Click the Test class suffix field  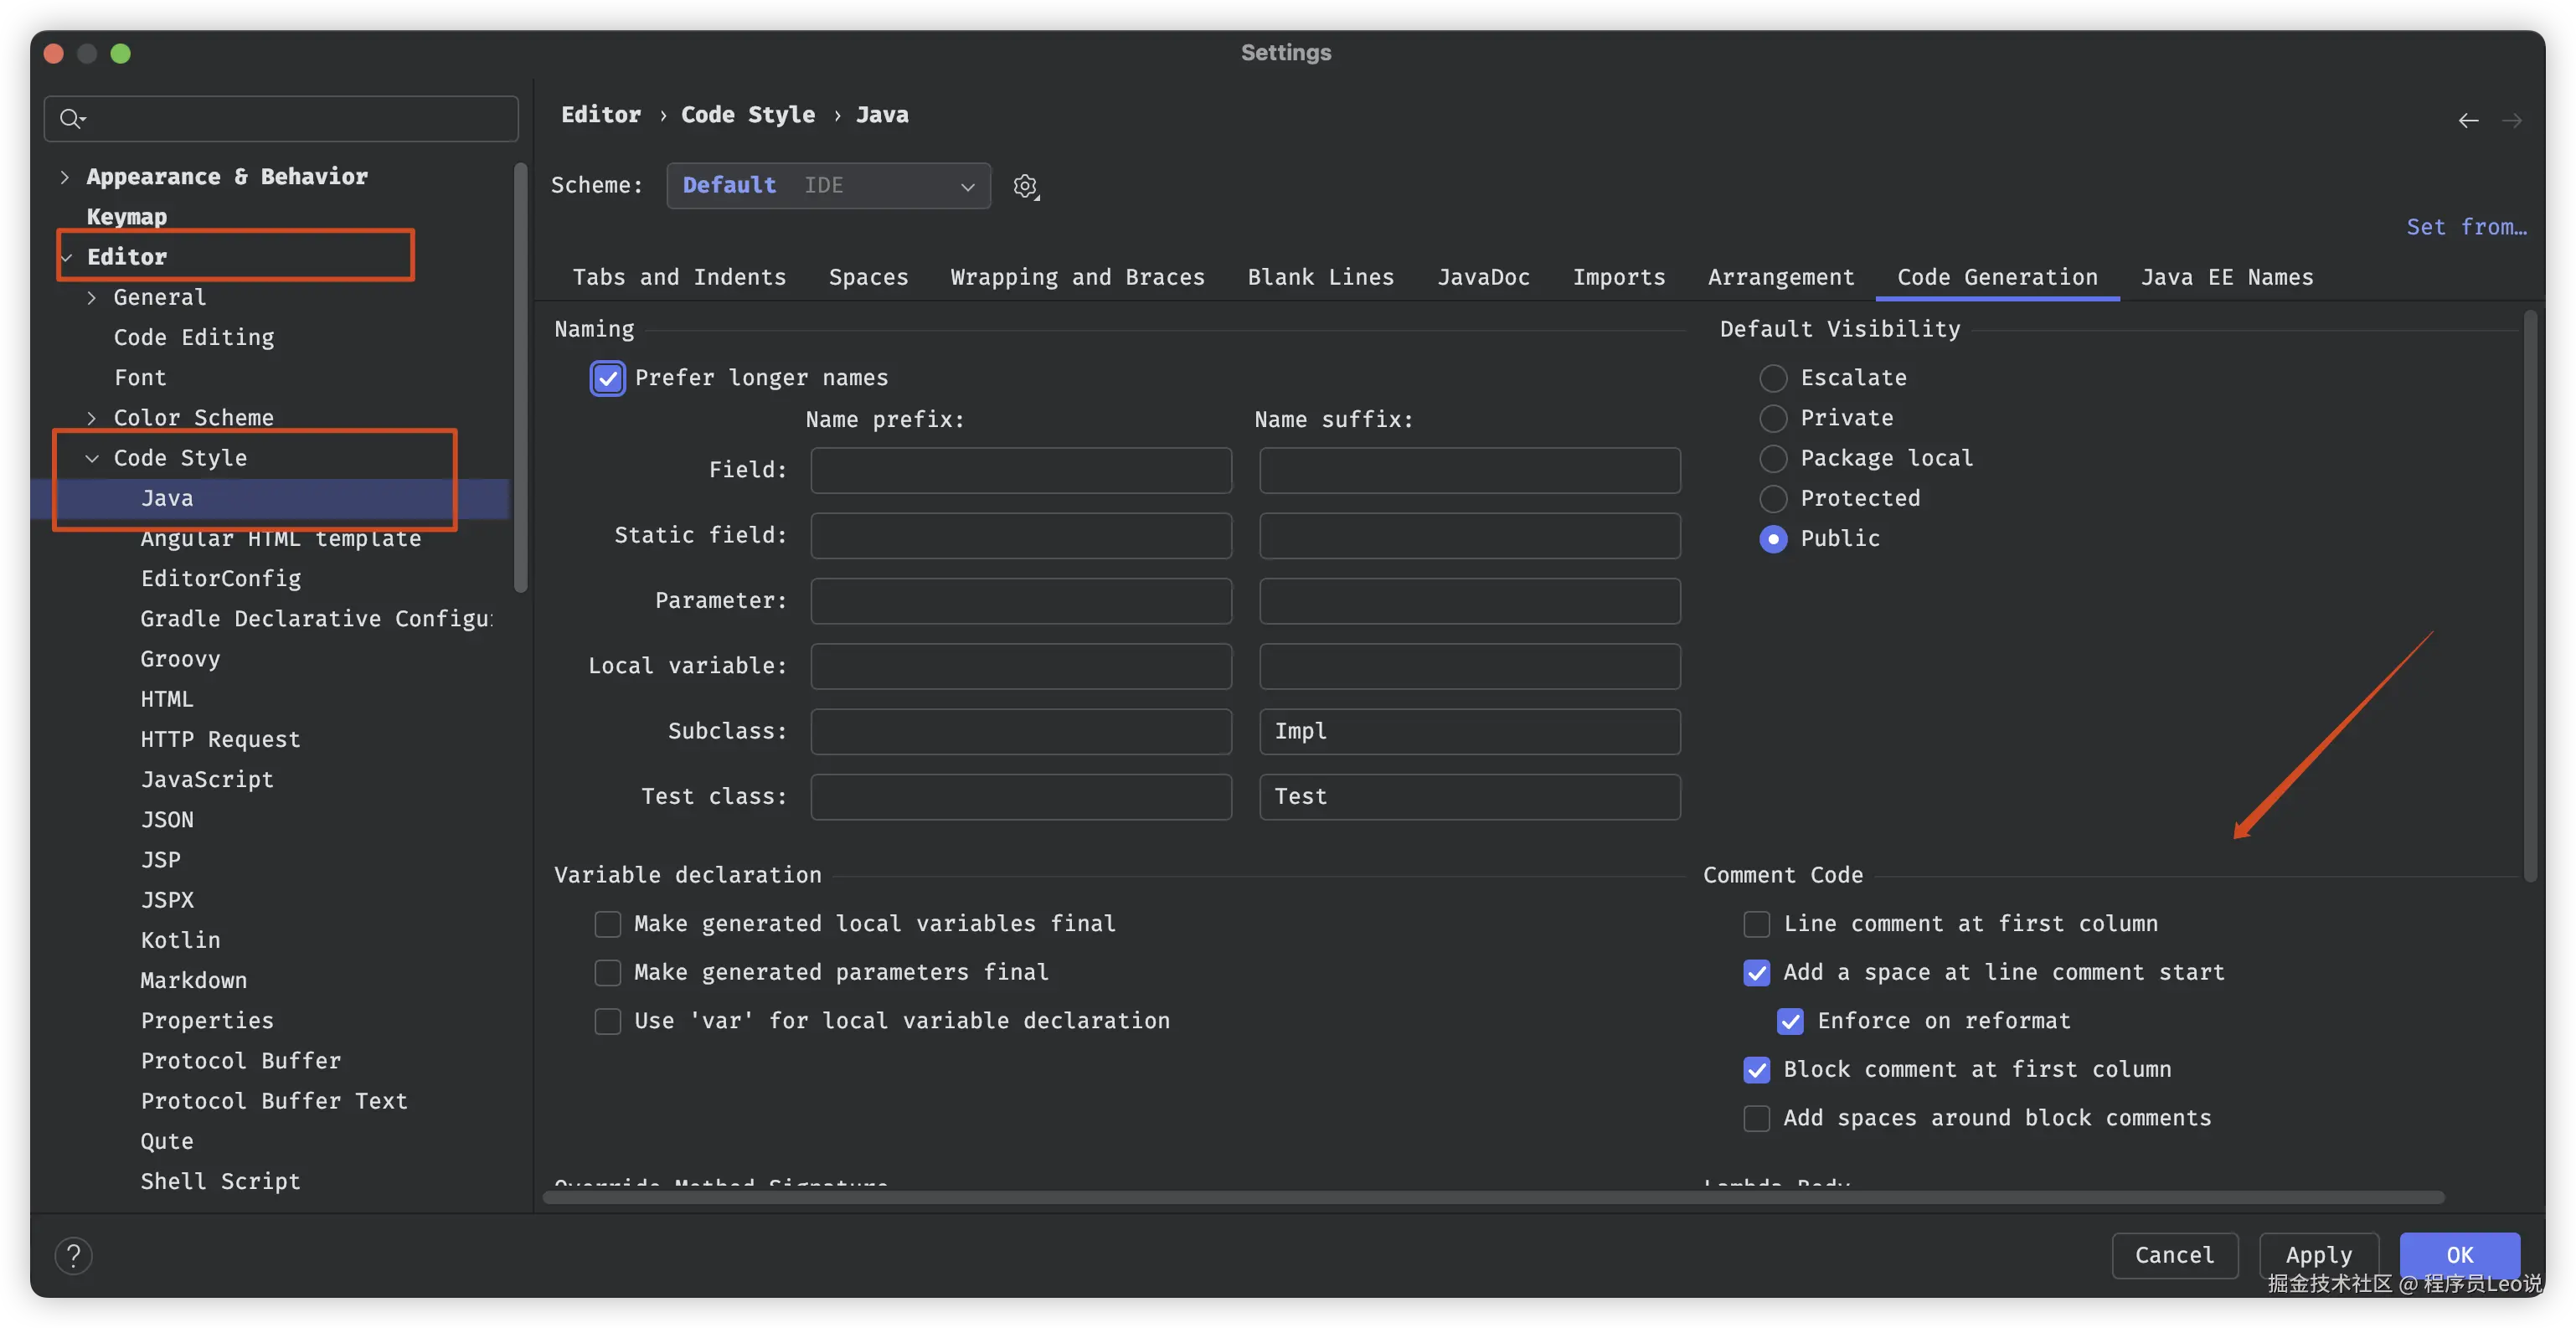1469,797
